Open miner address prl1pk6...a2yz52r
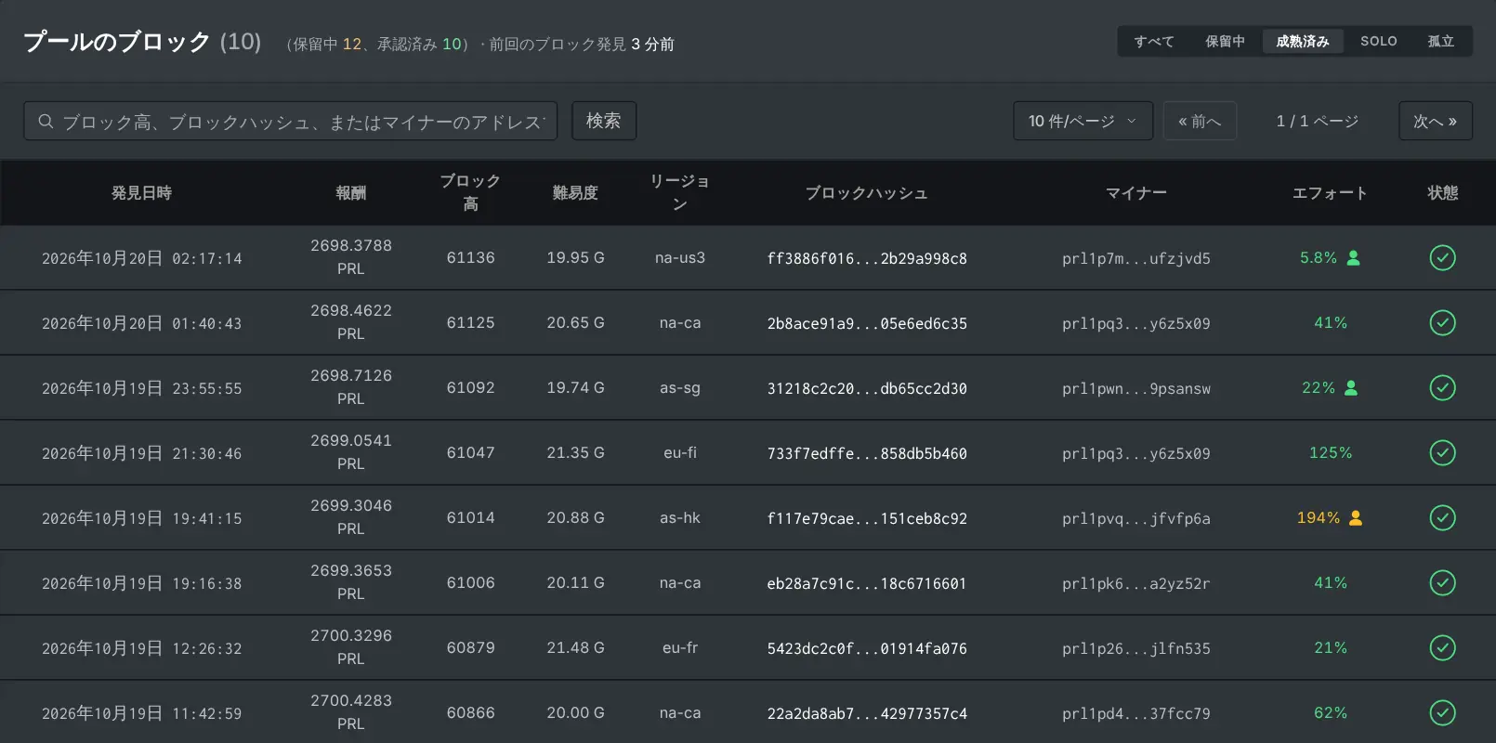1496x743 pixels. [1136, 583]
